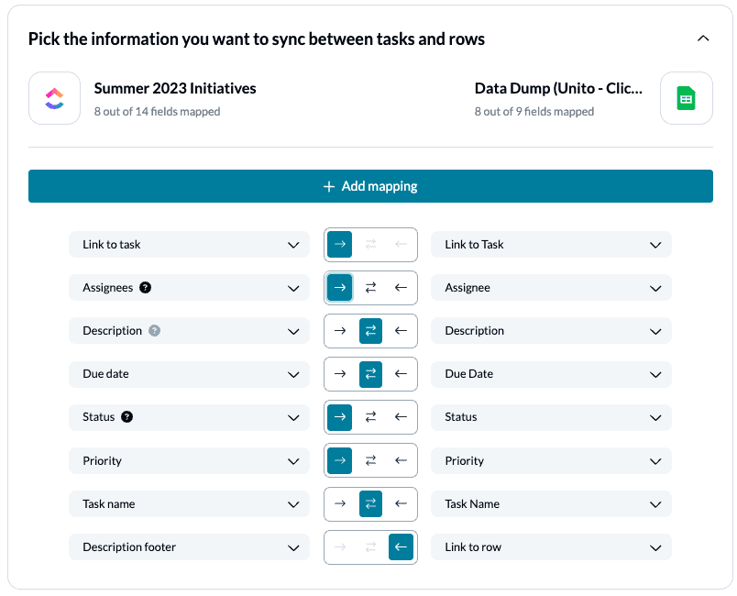The height and width of the screenshot is (596, 737).
Task: Set Assignees sync to left arrow
Action: coord(401,288)
